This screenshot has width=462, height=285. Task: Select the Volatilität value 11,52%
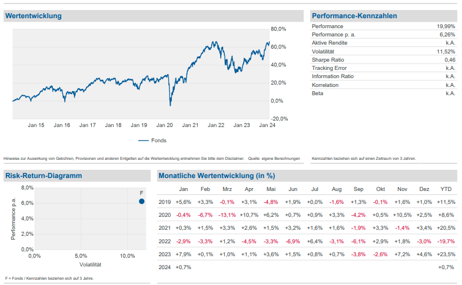[x=446, y=52]
